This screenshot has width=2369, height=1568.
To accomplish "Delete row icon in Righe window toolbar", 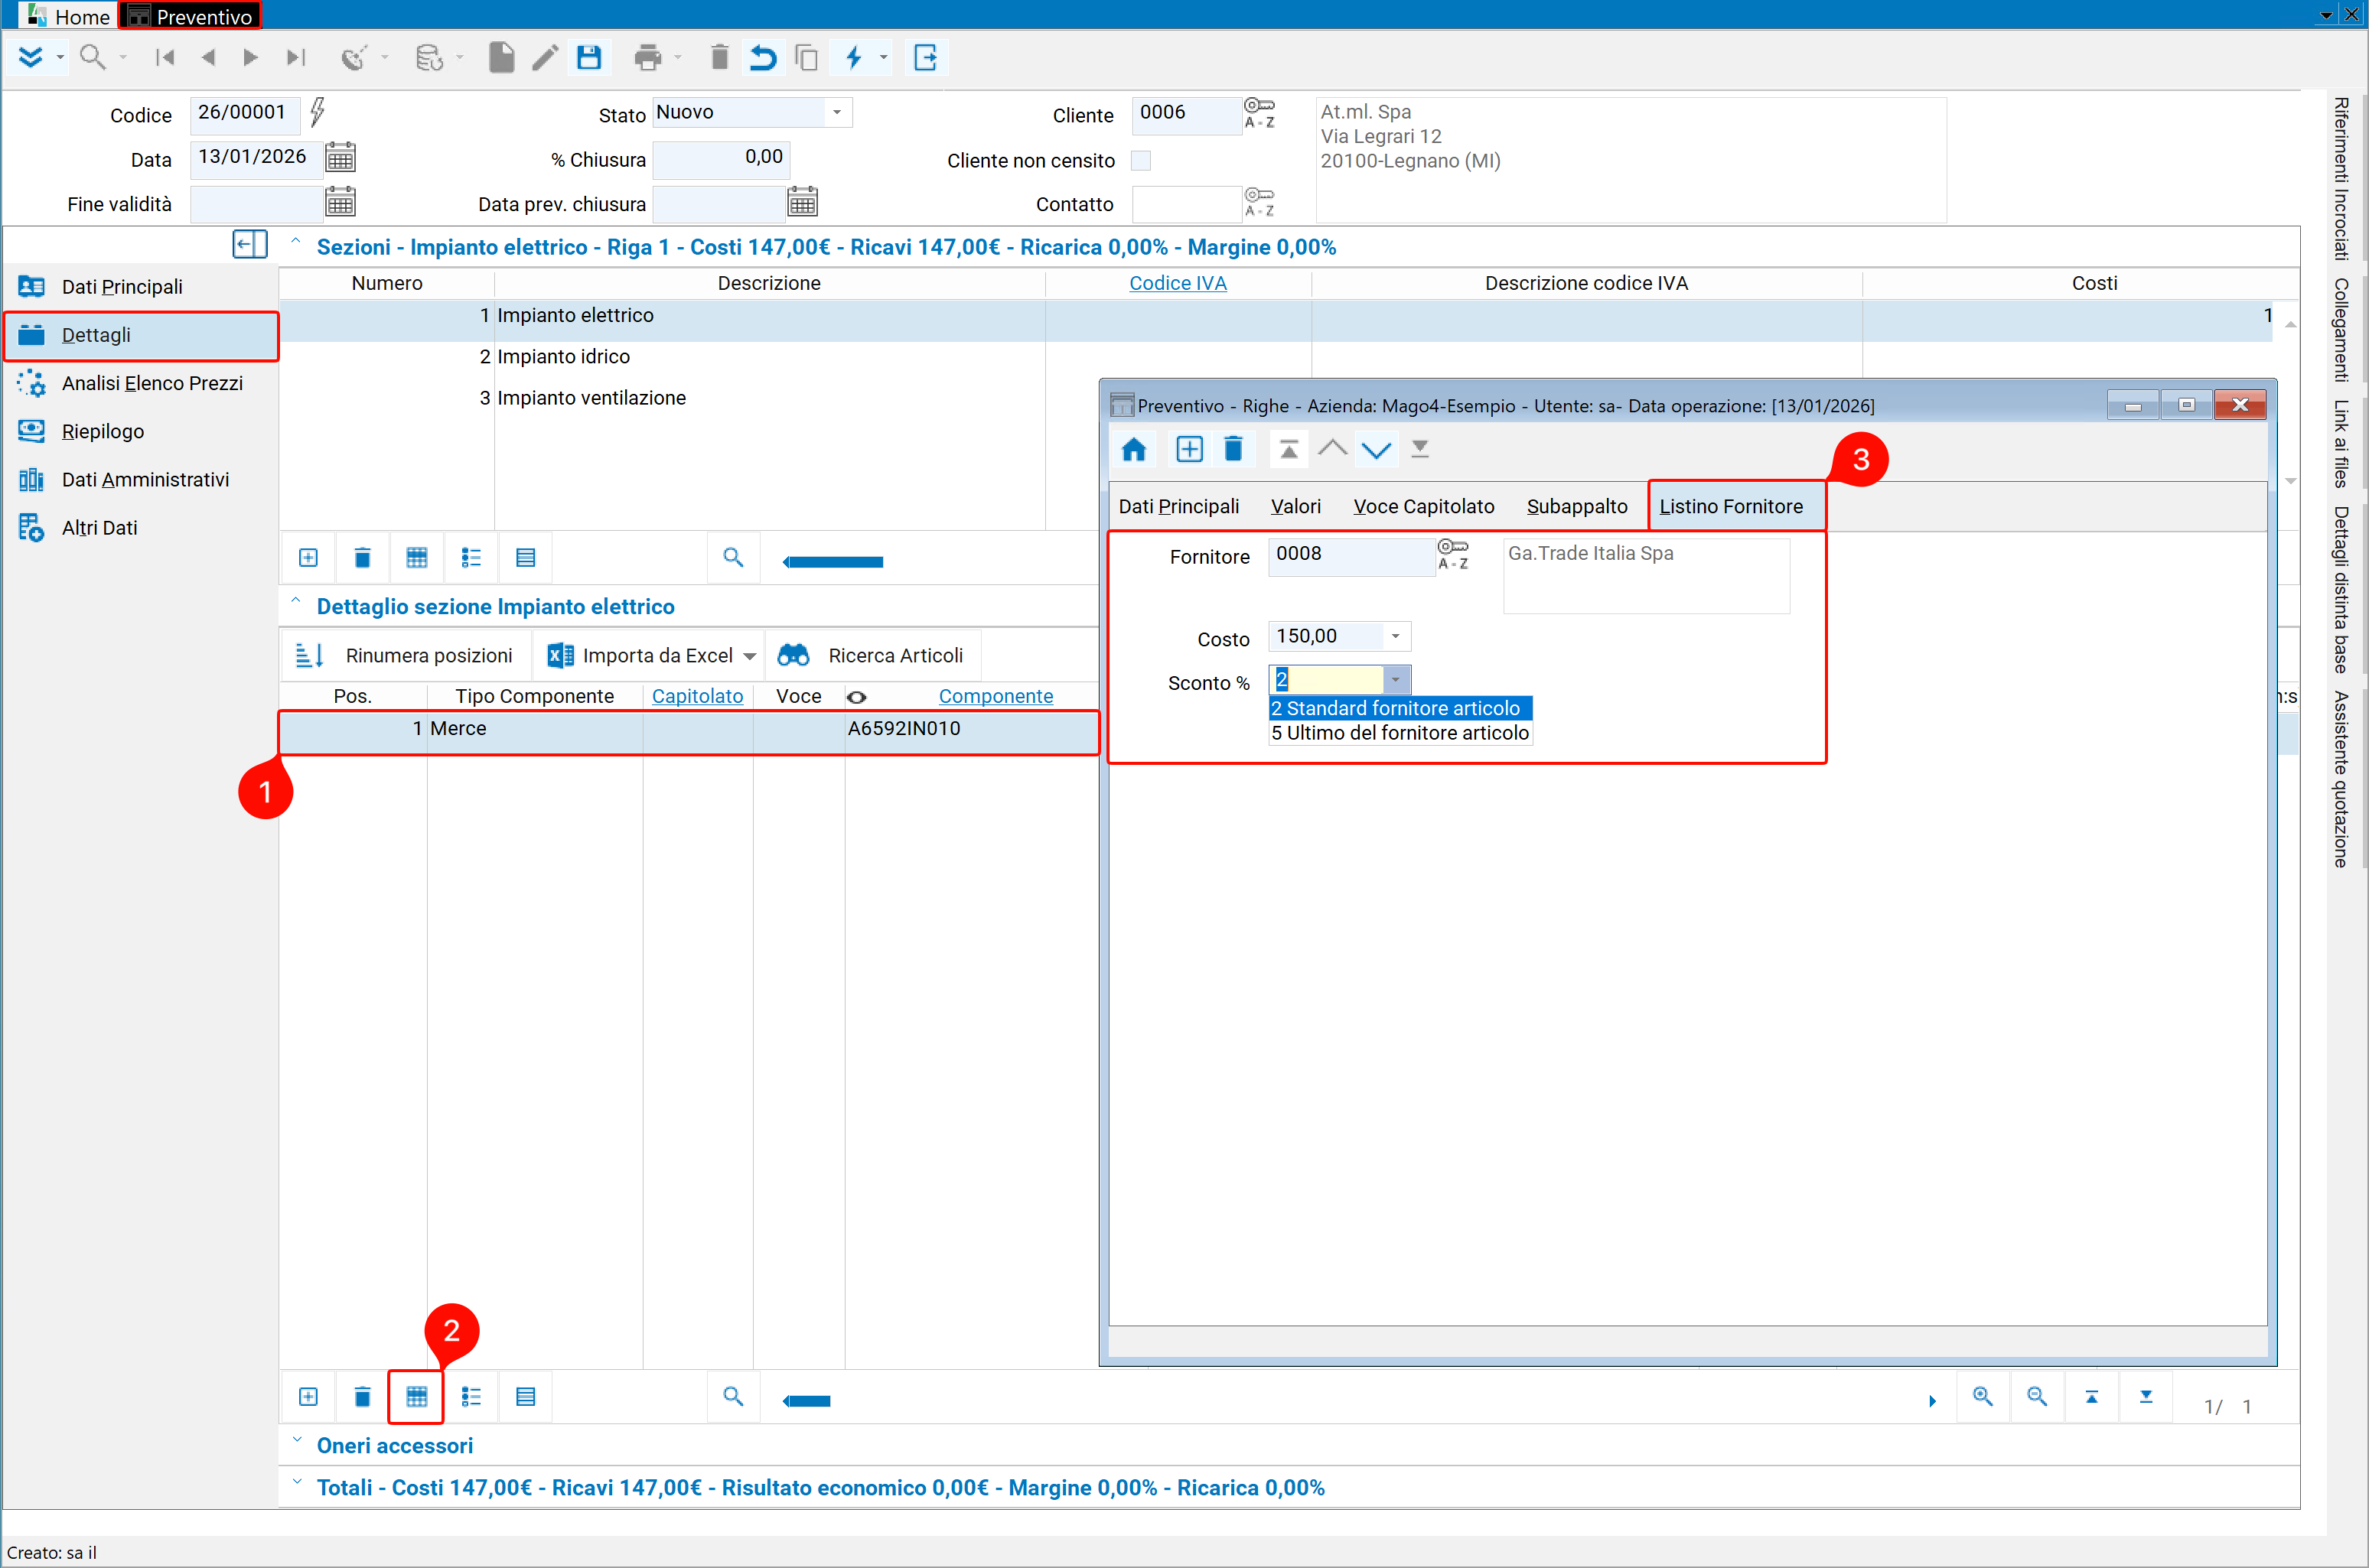I will pos(1233,449).
